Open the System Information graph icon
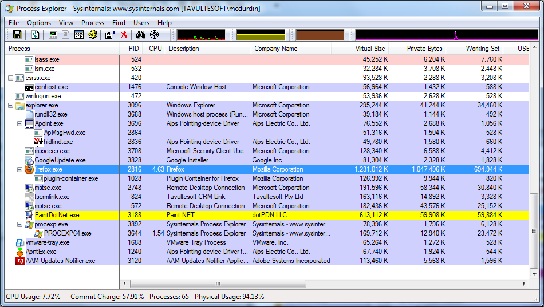 pyautogui.click(x=53, y=35)
